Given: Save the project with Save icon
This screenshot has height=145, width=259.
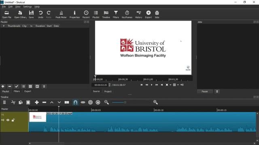Looking at the screenshot, I should (31, 14).
